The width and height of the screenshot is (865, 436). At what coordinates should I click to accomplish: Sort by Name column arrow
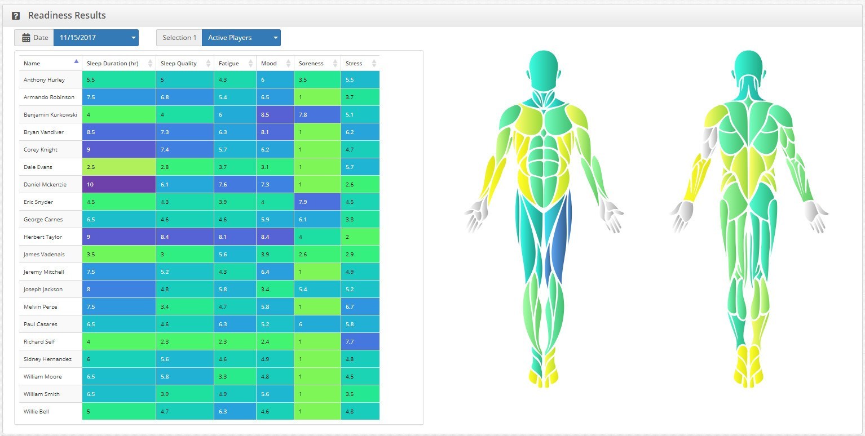[76, 61]
